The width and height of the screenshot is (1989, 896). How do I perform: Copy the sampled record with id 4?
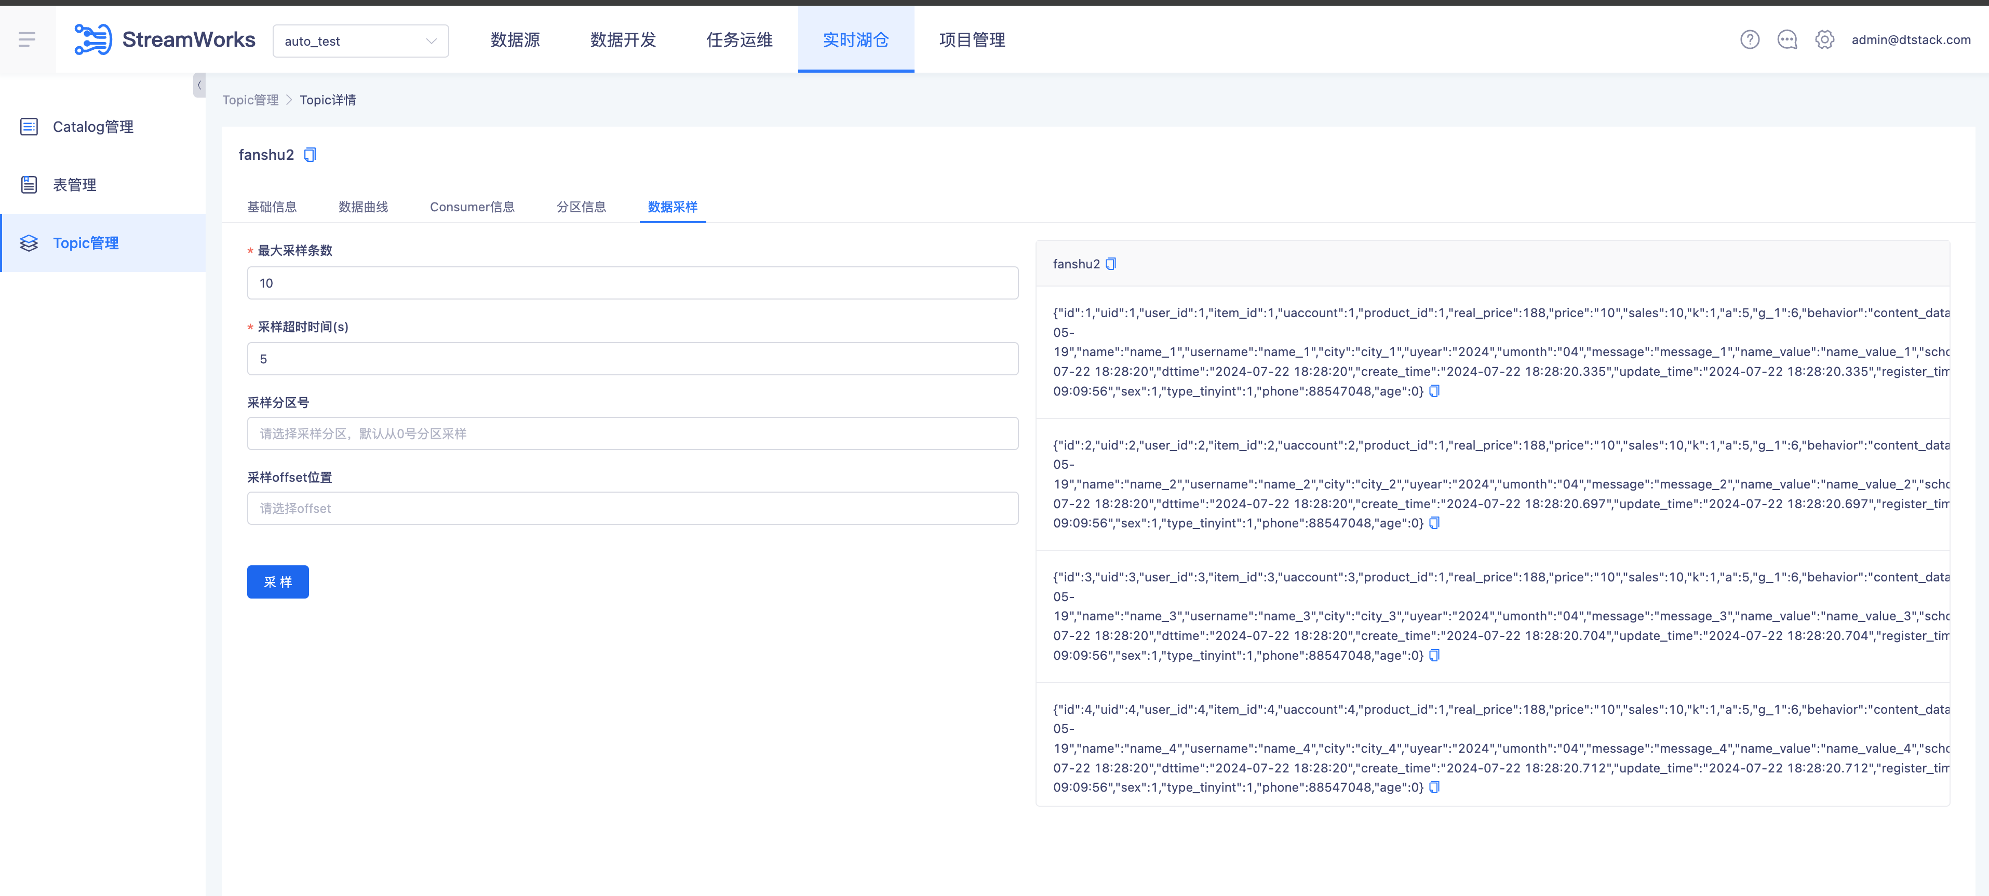[x=1434, y=787]
